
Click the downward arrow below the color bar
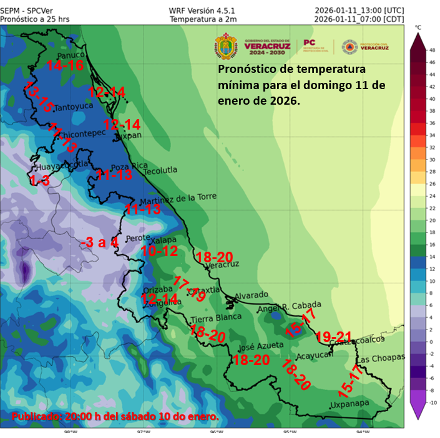pyautogui.click(x=419, y=410)
